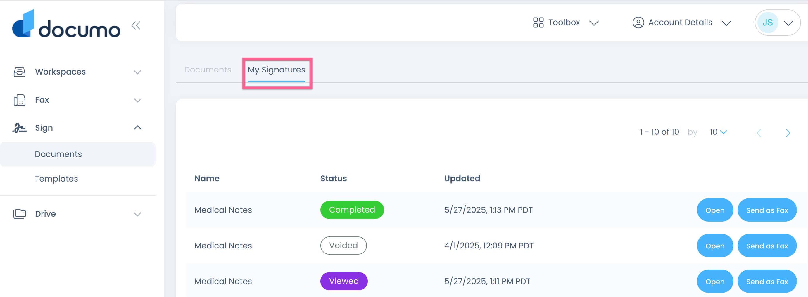
Task: Go to the next page arrow
Action: [x=788, y=133]
